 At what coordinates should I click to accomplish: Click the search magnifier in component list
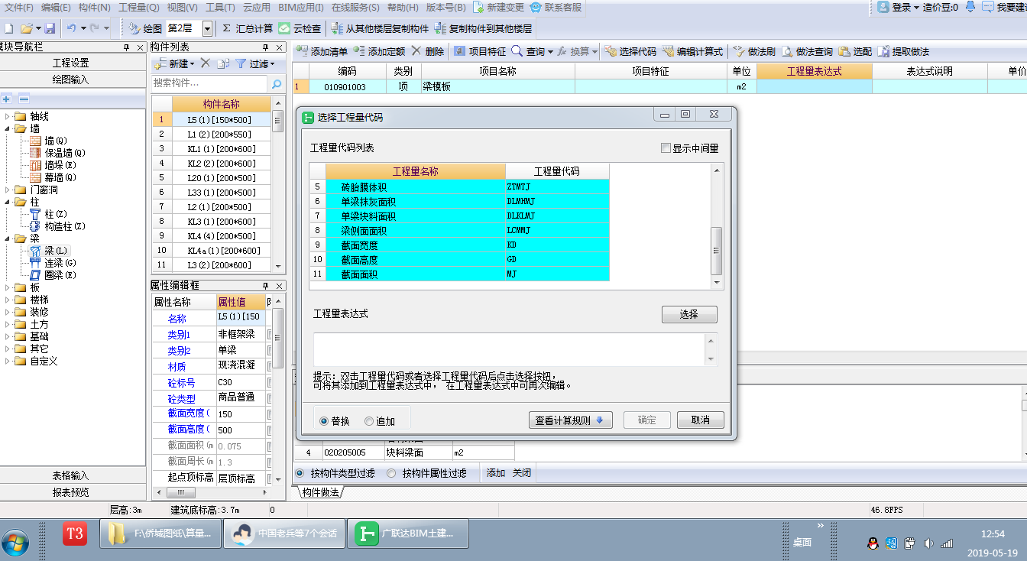(x=277, y=83)
